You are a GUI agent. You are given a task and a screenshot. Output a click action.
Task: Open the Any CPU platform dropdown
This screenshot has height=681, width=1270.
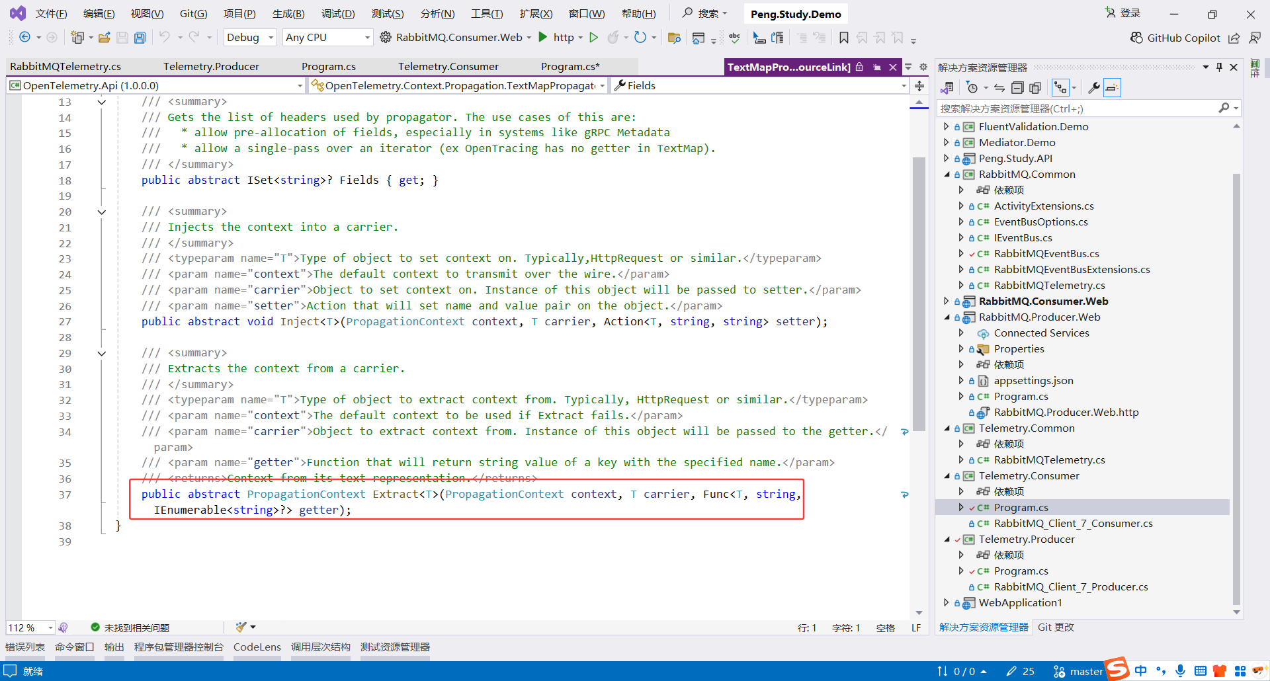[x=327, y=38]
